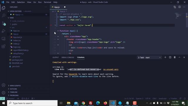Viewport: 188px width, 106px height.
Task: Open the Terminal menu
Action: (x=47, y=2)
